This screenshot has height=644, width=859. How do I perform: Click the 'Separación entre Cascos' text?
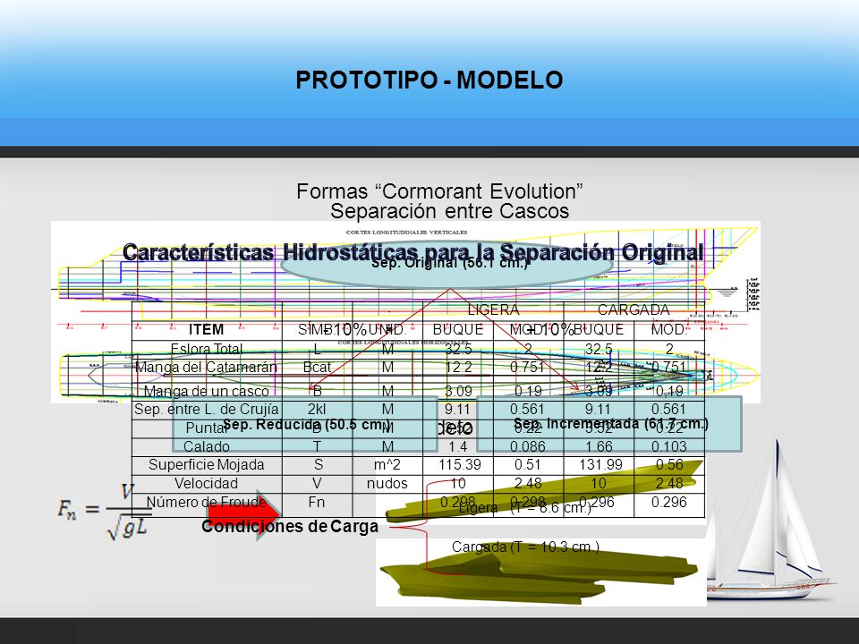(450, 211)
